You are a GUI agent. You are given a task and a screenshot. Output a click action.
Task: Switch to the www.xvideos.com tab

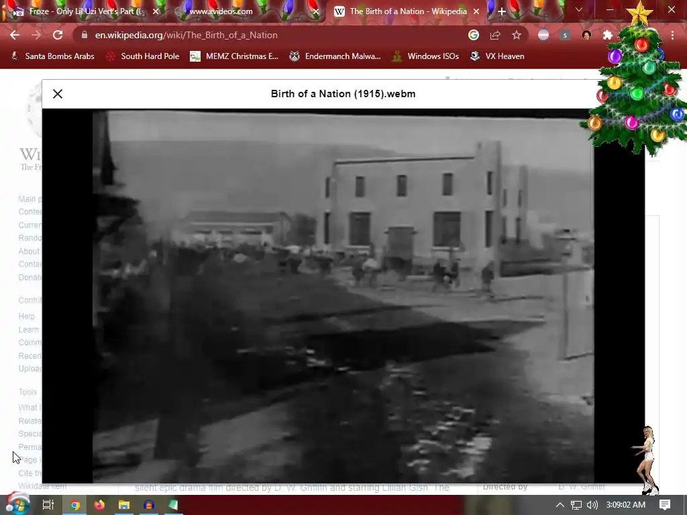pos(248,11)
